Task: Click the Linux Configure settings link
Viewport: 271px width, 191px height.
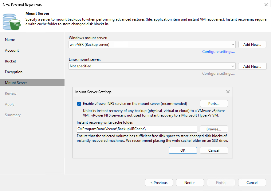Action: click(x=218, y=74)
